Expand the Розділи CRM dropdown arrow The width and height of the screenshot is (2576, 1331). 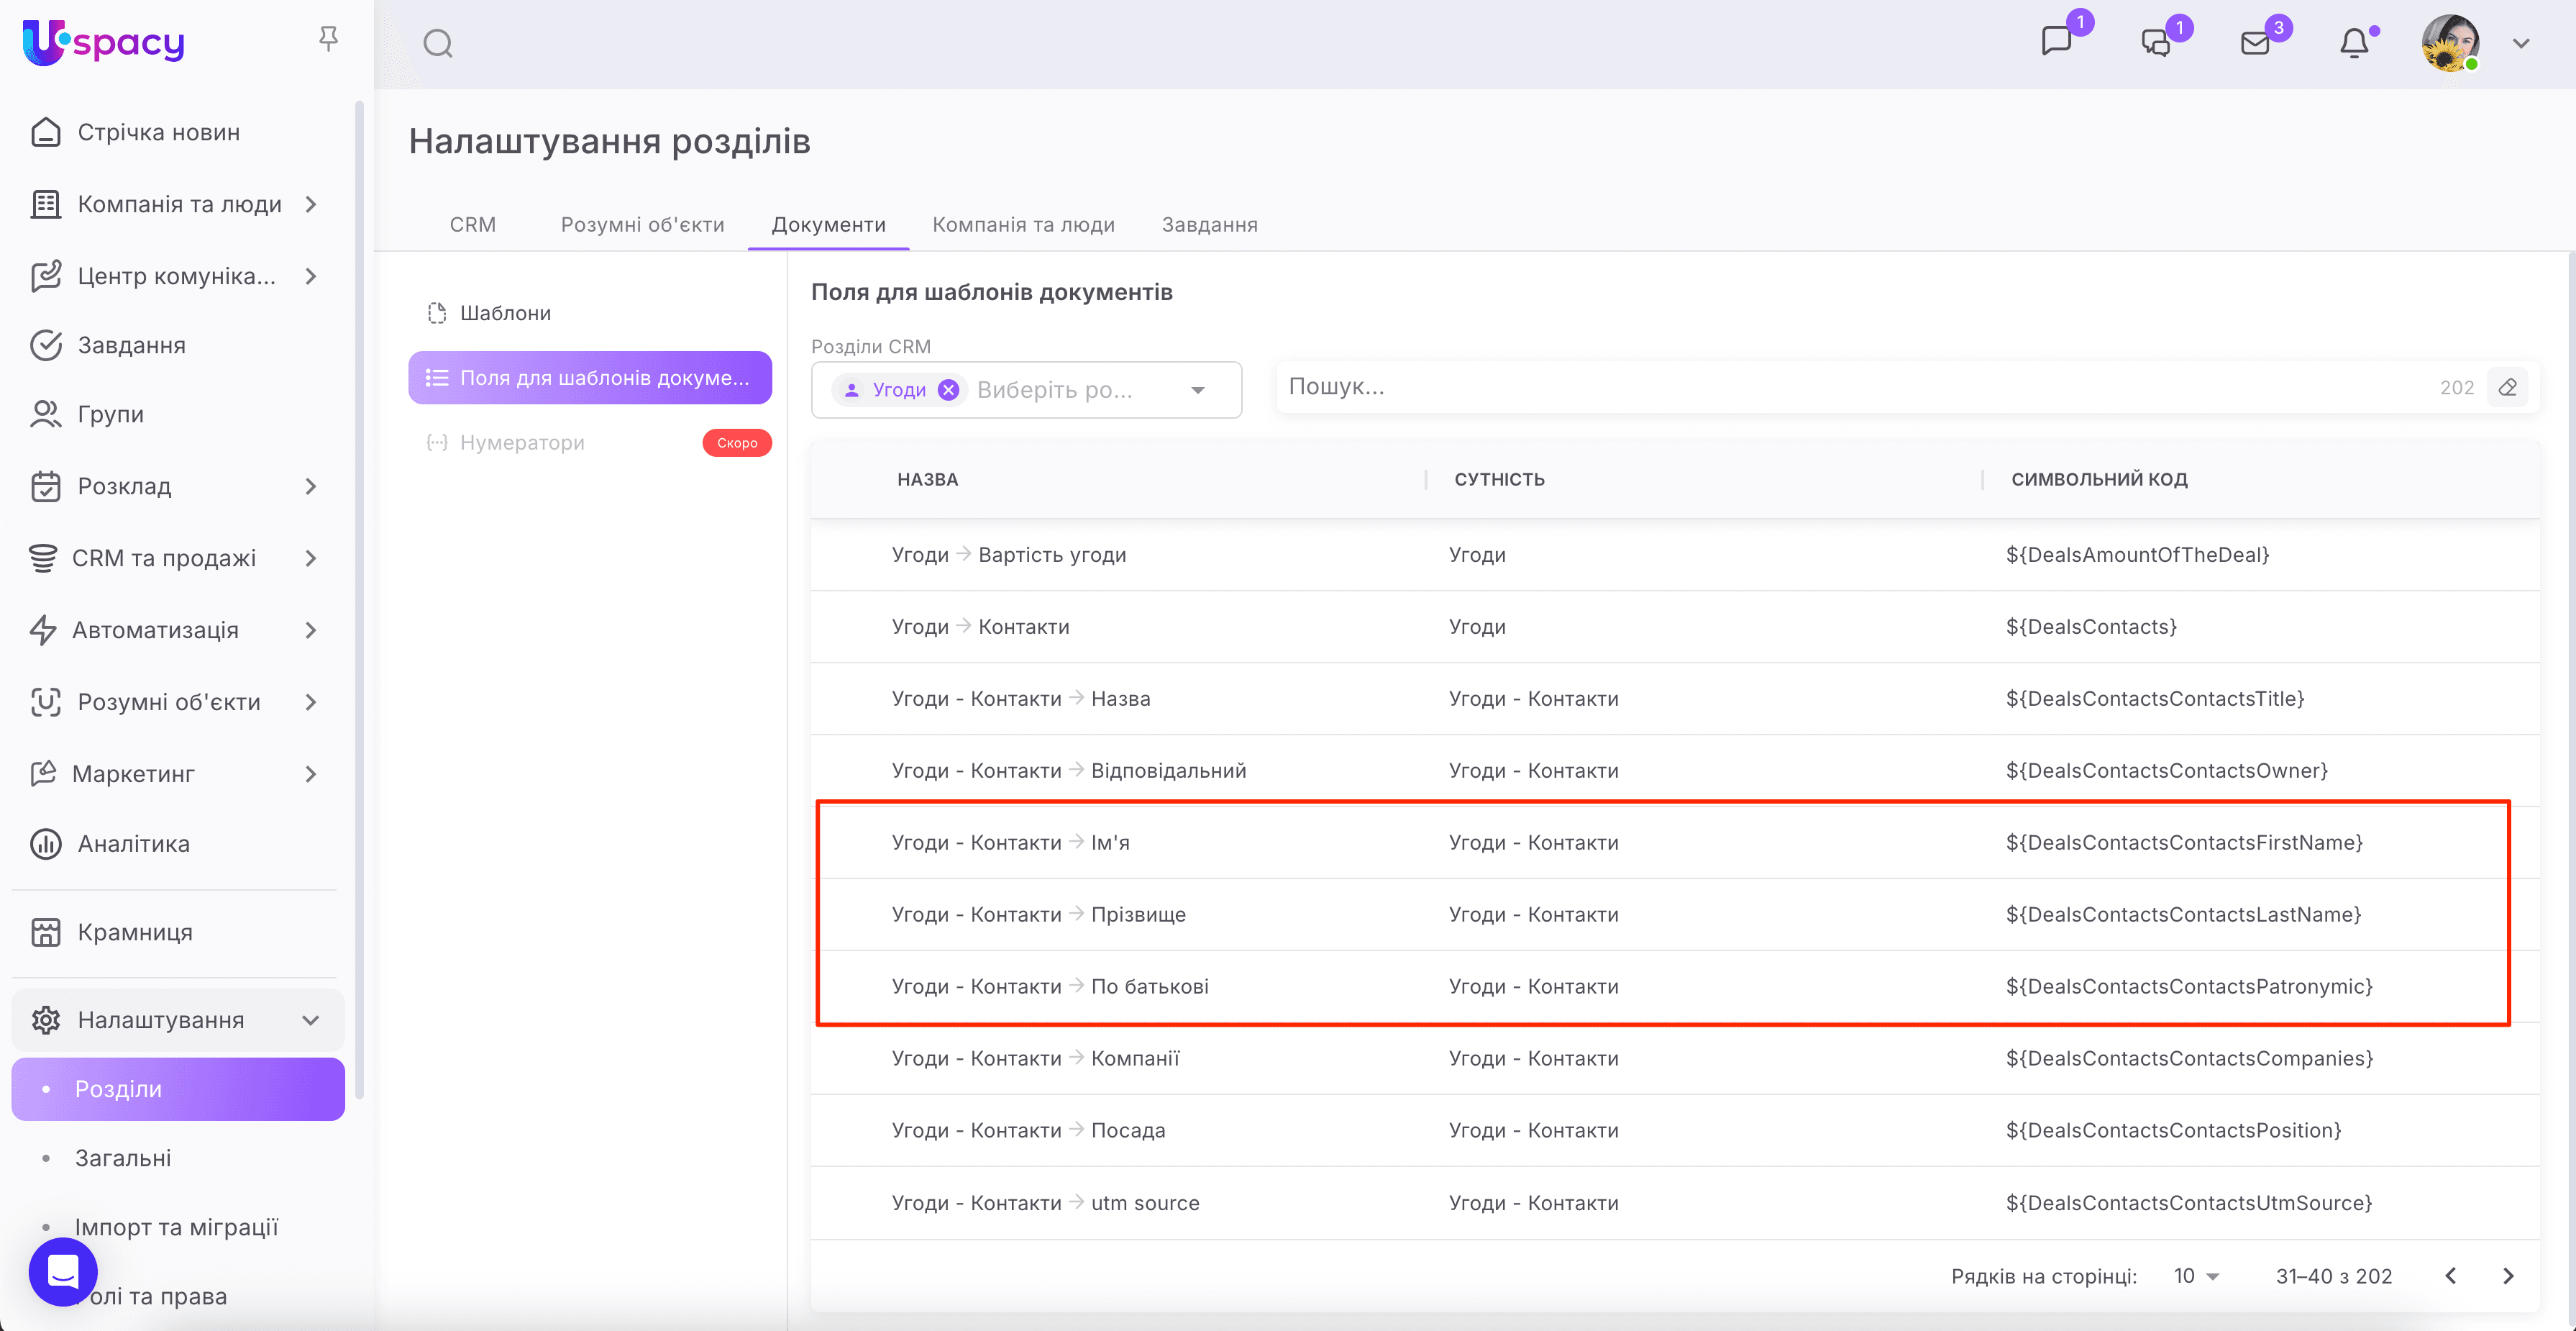point(1198,390)
